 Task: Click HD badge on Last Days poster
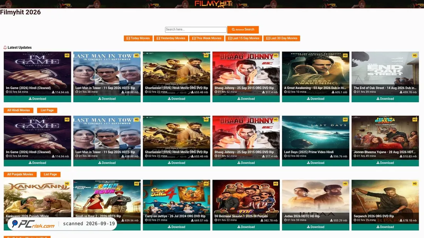(345, 119)
